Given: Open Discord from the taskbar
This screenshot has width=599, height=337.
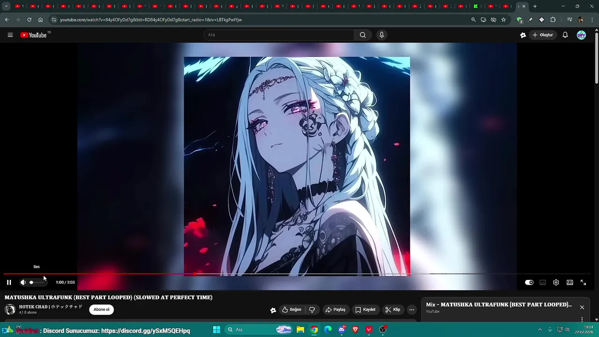Looking at the screenshot, I should coord(342,330).
